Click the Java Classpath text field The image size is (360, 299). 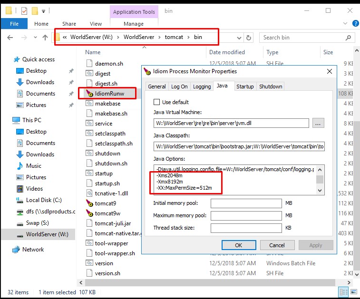click(x=239, y=146)
